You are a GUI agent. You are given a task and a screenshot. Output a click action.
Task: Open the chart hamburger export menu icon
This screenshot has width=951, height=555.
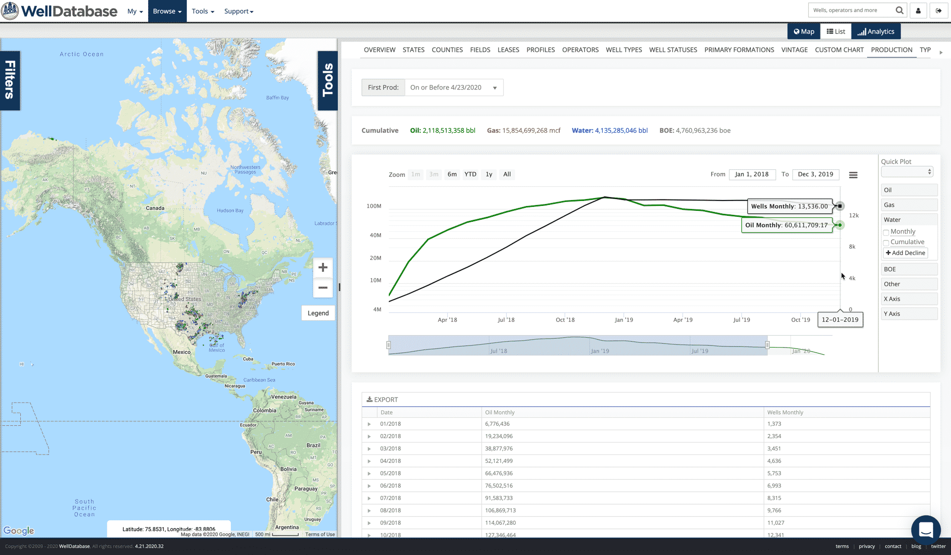coord(853,175)
